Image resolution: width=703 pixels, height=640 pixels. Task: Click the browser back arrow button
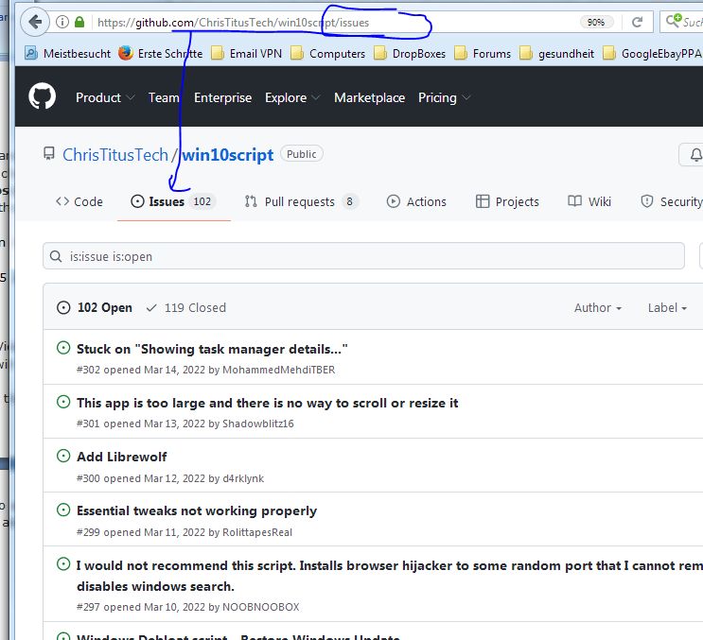(x=35, y=22)
